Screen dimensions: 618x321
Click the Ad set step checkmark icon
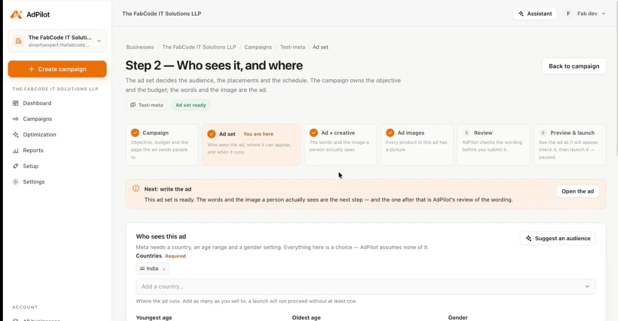click(211, 134)
